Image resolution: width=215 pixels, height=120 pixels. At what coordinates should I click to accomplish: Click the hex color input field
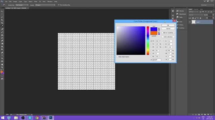click(157, 60)
